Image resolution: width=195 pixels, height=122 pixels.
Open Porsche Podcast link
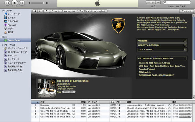click(x=147, y=69)
